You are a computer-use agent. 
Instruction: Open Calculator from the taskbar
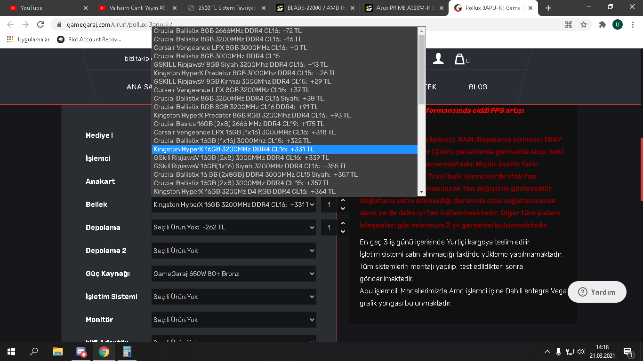(127, 352)
